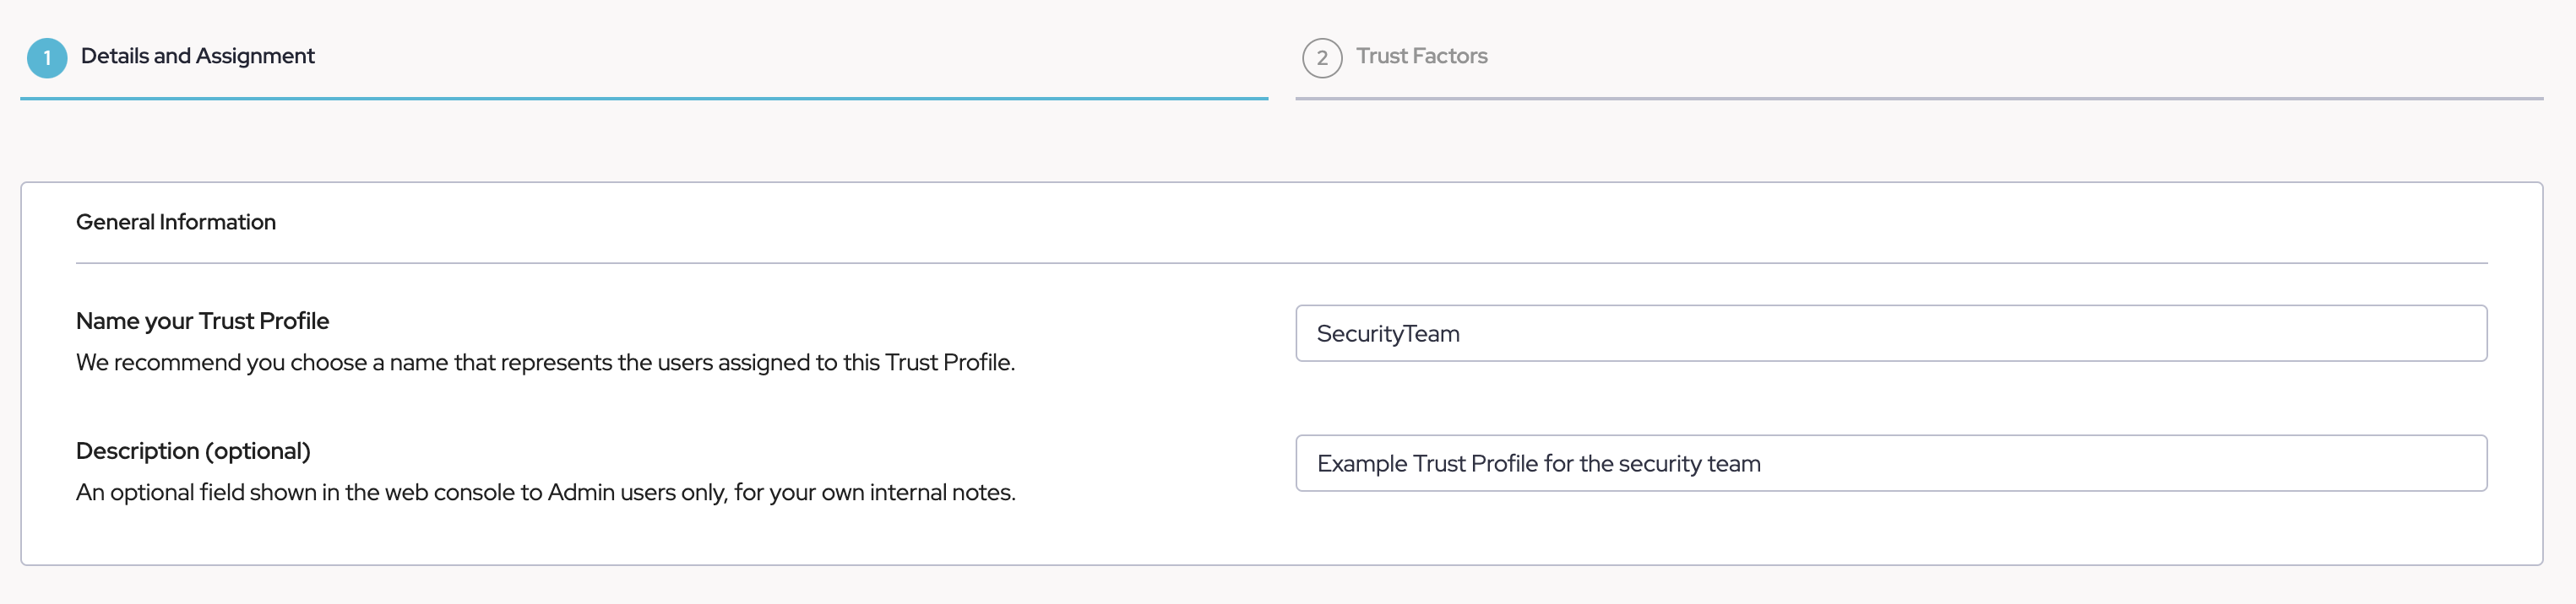Image resolution: width=2576 pixels, height=604 pixels.
Task: Click the SecurityTeam text in name field
Action: coord(1387,333)
